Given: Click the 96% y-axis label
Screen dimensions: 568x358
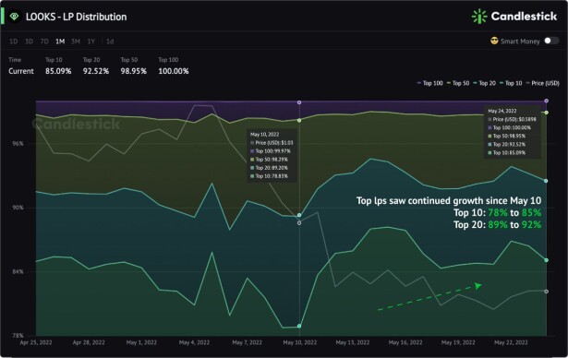Looking at the screenshot, I should pos(18,144).
